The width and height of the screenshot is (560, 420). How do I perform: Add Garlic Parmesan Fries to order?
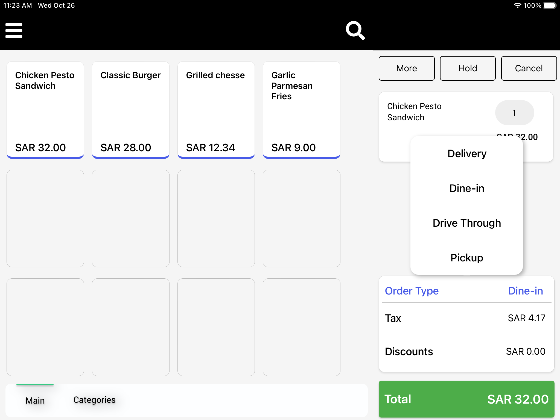[x=302, y=110]
